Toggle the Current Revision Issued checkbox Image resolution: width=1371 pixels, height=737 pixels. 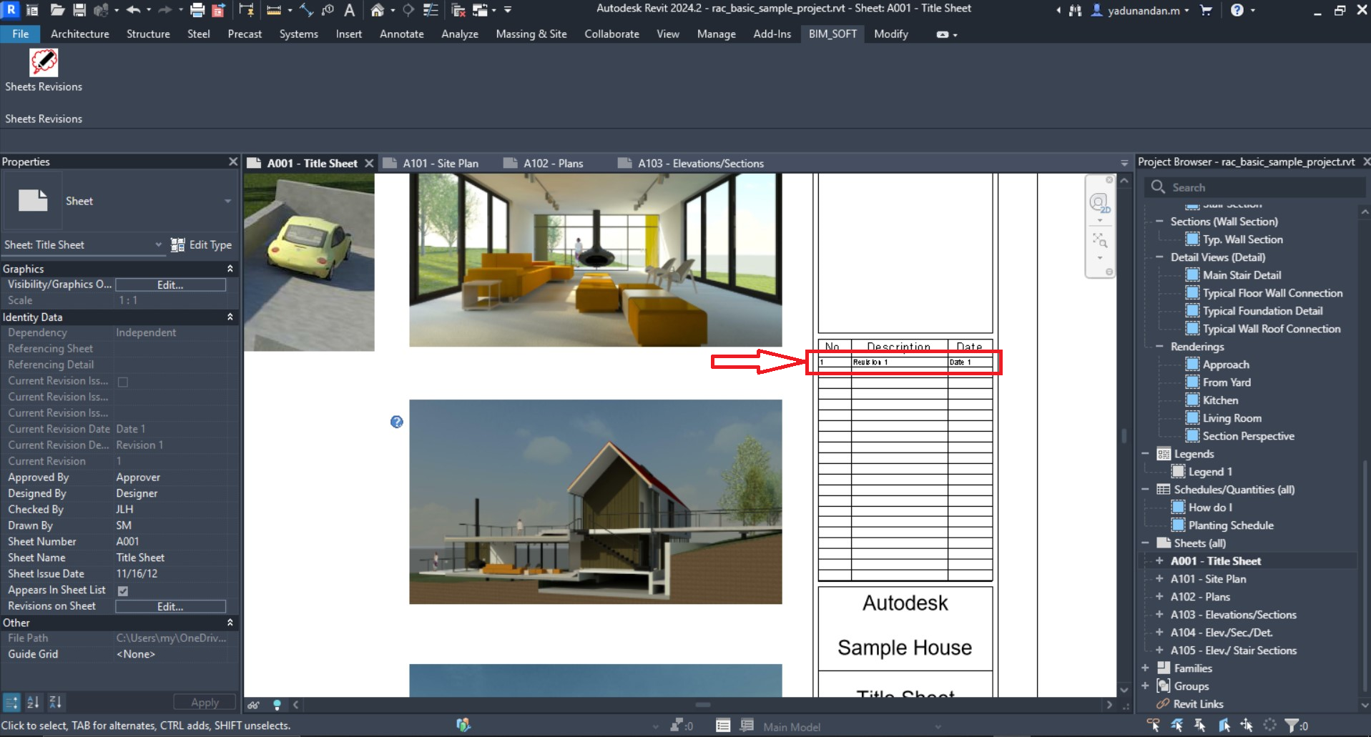pos(123,382)
